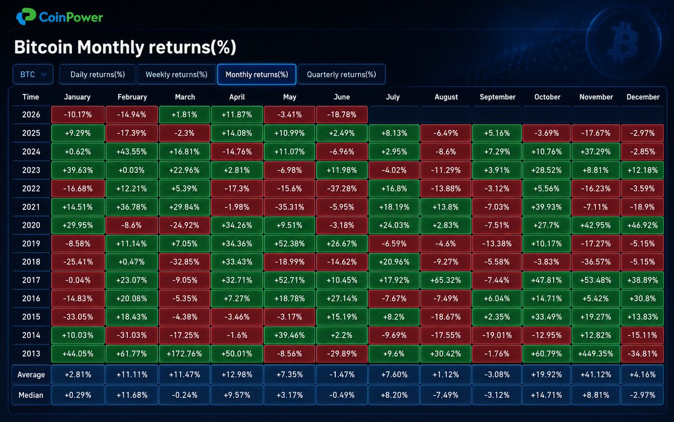
Task: Switch to the Weekly returns(%) tab
Action: point(176,74)
